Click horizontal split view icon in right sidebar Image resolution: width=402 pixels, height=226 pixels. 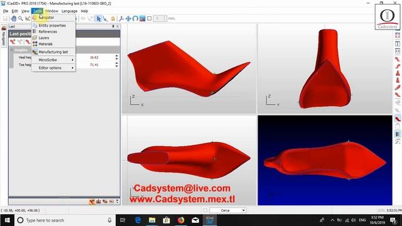pos(398,51)
